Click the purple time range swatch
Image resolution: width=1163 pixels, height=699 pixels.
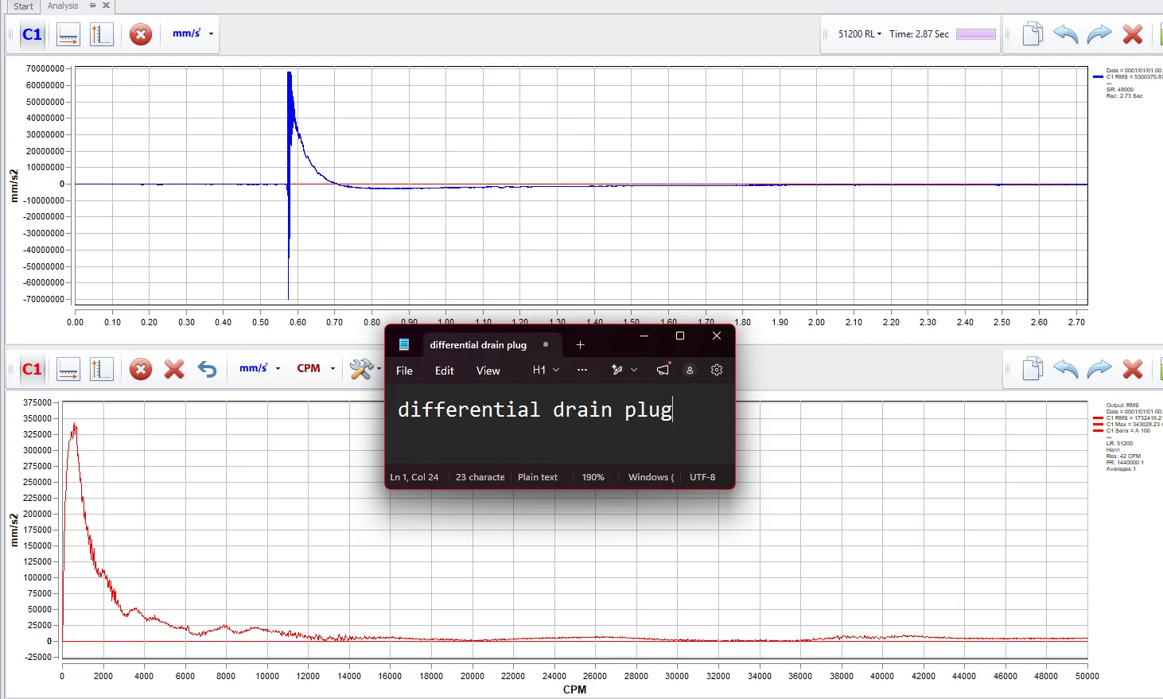[976, 34]
